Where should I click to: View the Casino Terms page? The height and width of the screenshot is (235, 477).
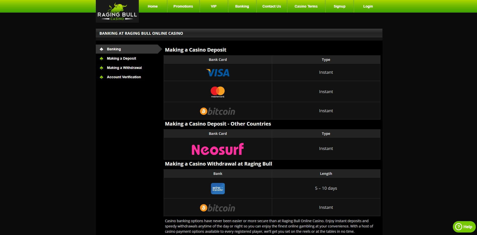point(306,6)
